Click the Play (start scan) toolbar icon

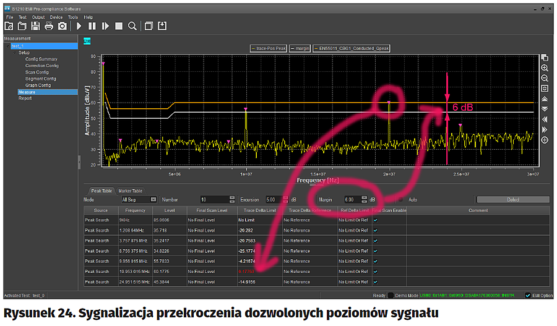(79, 27)
